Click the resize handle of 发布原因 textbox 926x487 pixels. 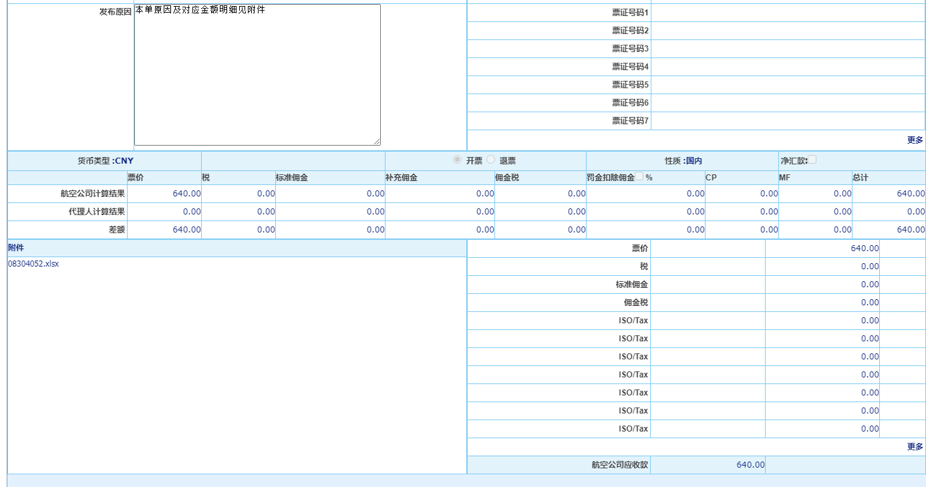[x=377, y=142]
